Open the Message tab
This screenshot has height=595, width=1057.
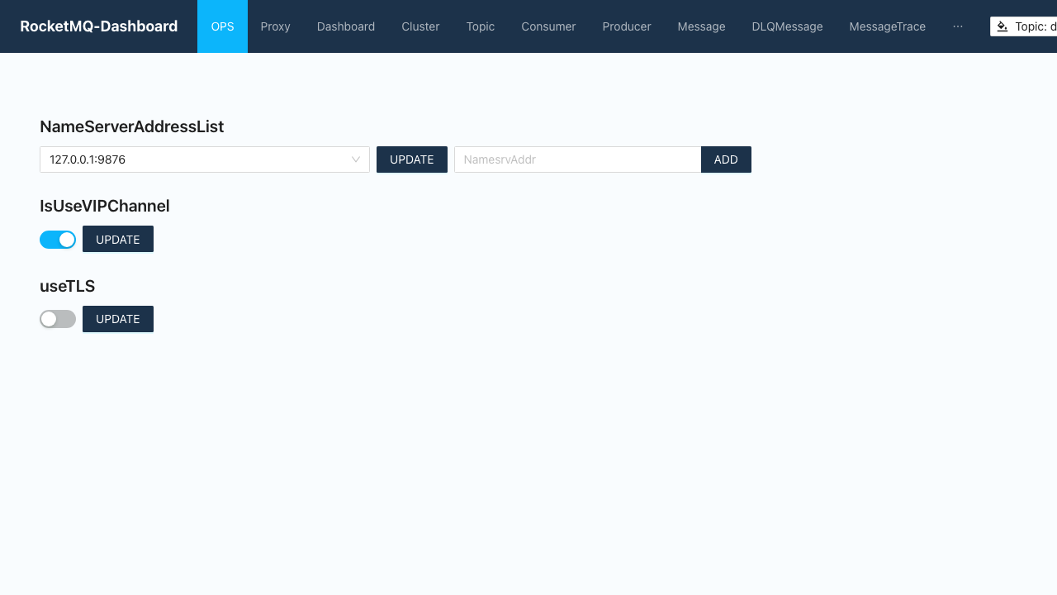(701, 26)
